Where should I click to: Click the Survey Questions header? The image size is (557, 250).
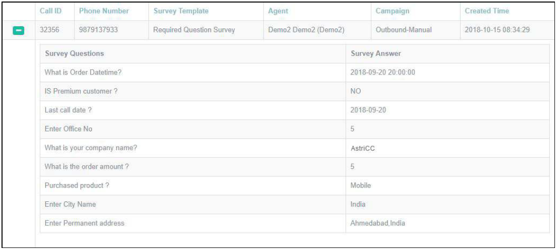click(74, 54)
